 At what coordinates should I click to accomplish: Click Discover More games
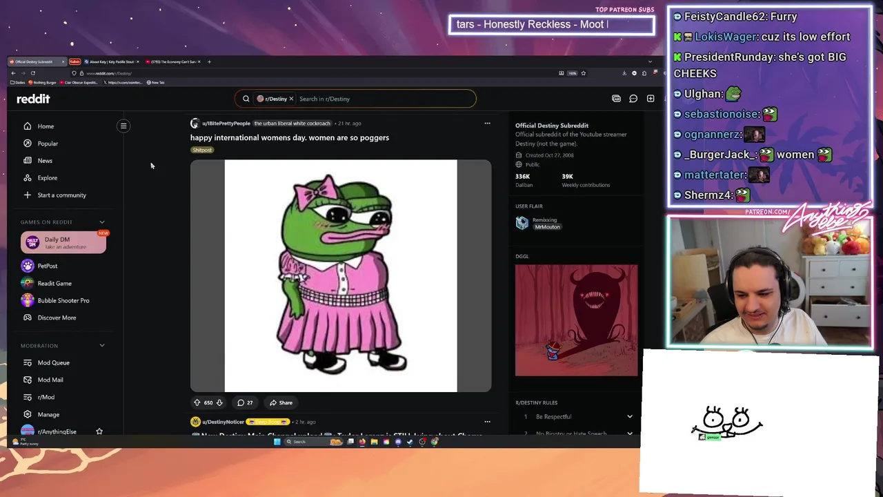pos(57,318)
